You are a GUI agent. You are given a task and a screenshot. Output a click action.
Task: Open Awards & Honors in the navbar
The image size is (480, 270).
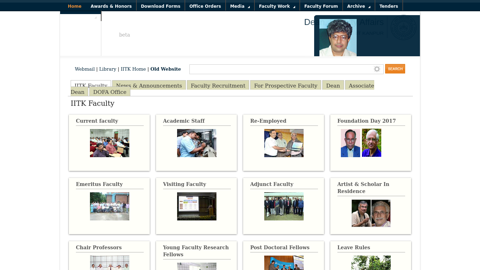(x=111, y=6)
